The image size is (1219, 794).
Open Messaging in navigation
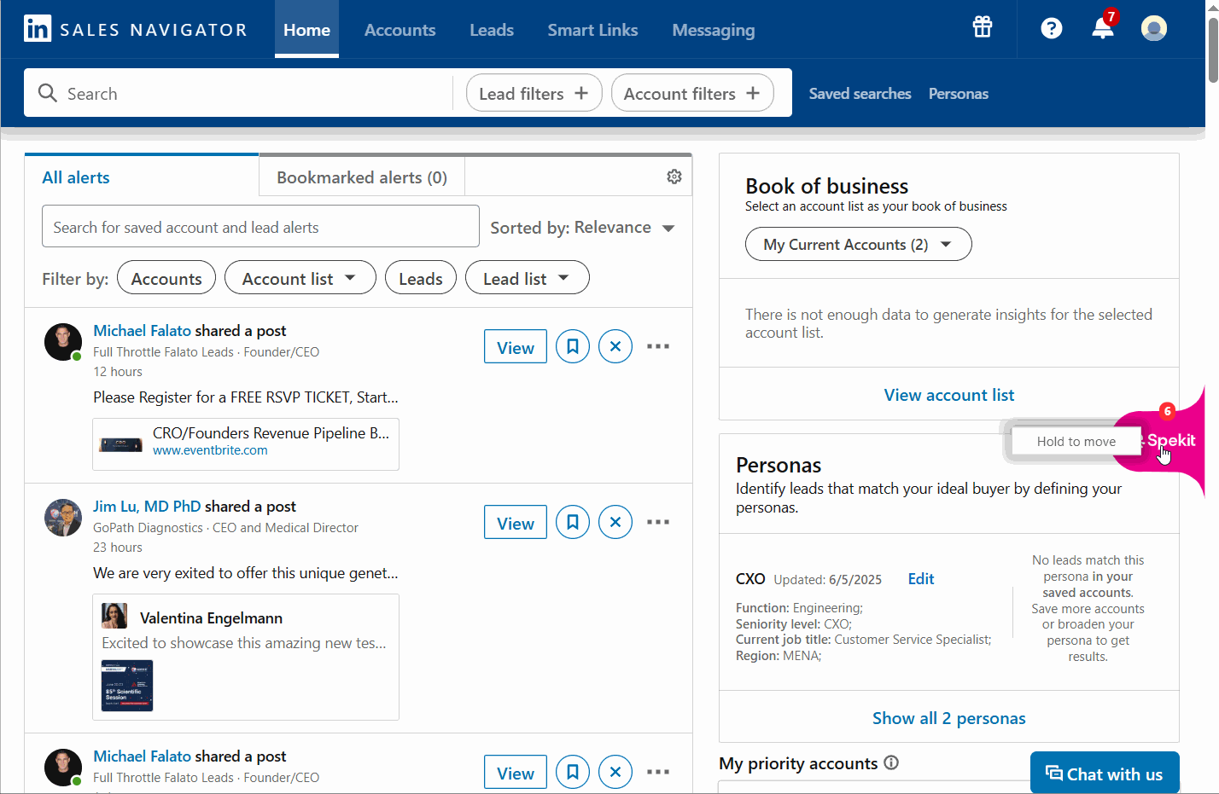click(x=714, y=30)
